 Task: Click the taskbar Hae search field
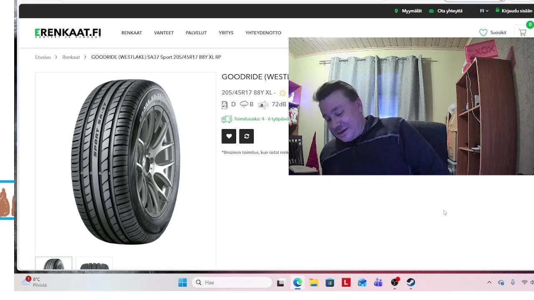click(x=232, y=282)
